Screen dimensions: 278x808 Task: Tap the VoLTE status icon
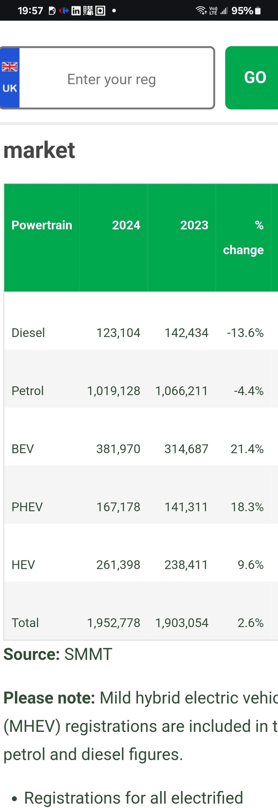coord(213,11)
